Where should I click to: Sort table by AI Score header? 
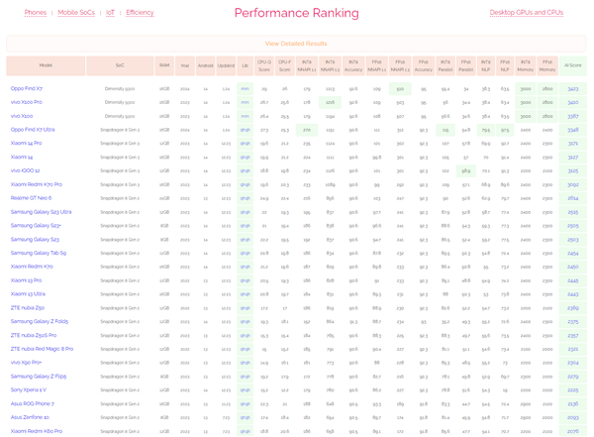click(573, 65)
